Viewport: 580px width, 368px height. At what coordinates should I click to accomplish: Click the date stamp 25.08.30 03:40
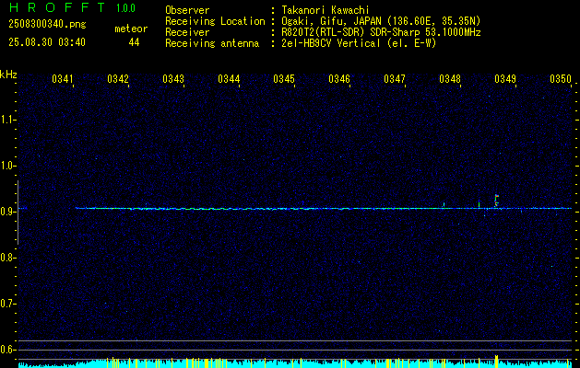pos(47,42)
